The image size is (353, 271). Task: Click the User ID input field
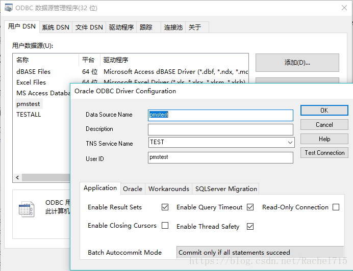tap(220, 157)
